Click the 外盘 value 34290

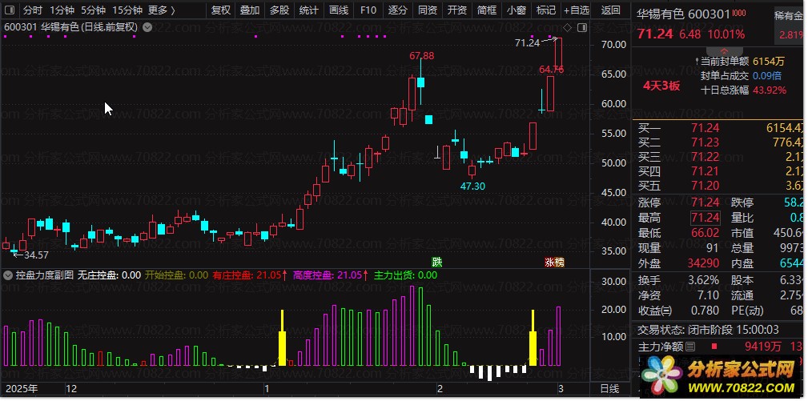[703, 263]
